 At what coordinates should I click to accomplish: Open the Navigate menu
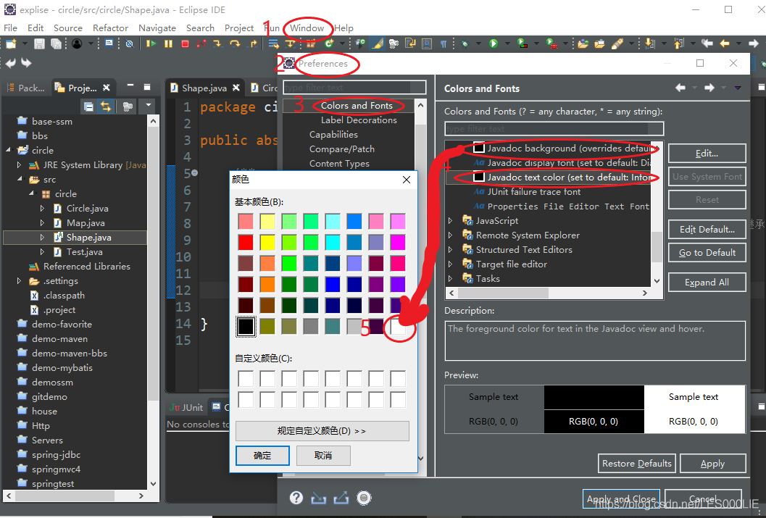pyautogui.click(x=157, y=28)
